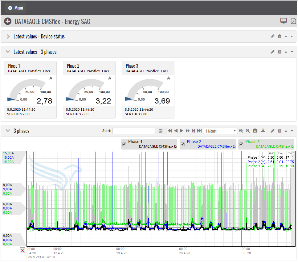Viewport: 298px width, 262px height.
Task: Step the chart one period forward
Action: pos(182,131)
